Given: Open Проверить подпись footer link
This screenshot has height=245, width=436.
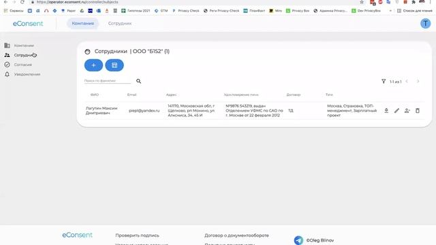Looking at the screenshot, I should click(137, 235).
